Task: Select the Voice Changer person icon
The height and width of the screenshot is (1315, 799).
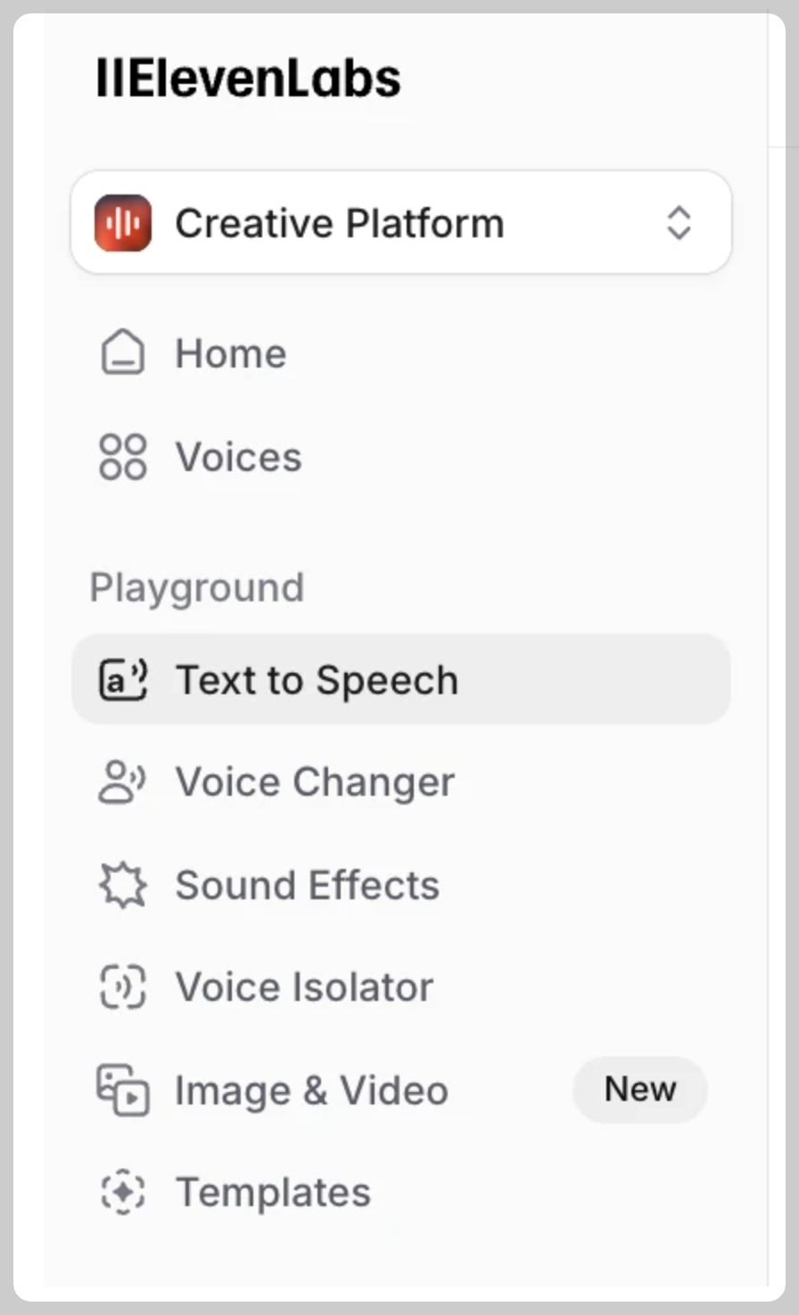Action: (122, 782)
